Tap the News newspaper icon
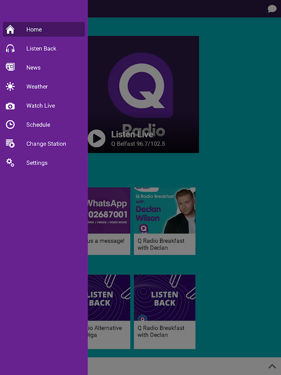Screen dimensions: 281x375 point(10,67)
